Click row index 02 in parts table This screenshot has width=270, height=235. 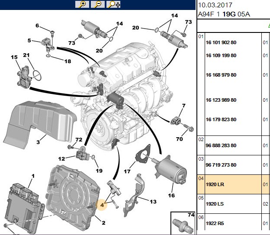coord(201,139)
